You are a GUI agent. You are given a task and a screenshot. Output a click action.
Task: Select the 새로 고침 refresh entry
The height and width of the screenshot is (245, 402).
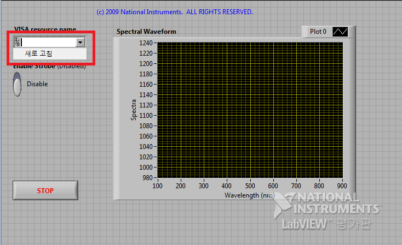(39, 53)
